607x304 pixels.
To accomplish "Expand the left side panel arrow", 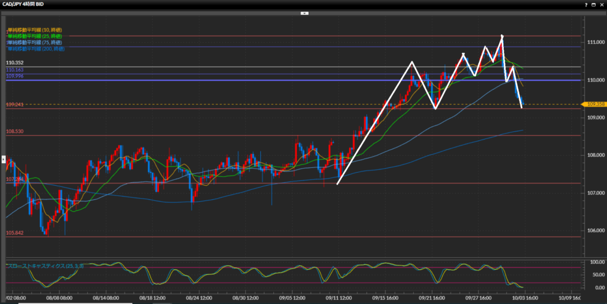I will 2,159.
